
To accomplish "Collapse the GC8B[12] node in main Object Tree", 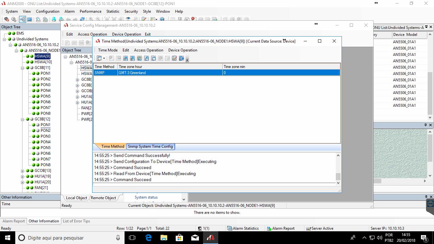I will coord(23,119).
